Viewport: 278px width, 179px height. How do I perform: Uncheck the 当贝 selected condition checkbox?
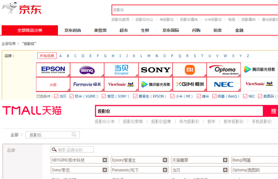coord(56,96)
